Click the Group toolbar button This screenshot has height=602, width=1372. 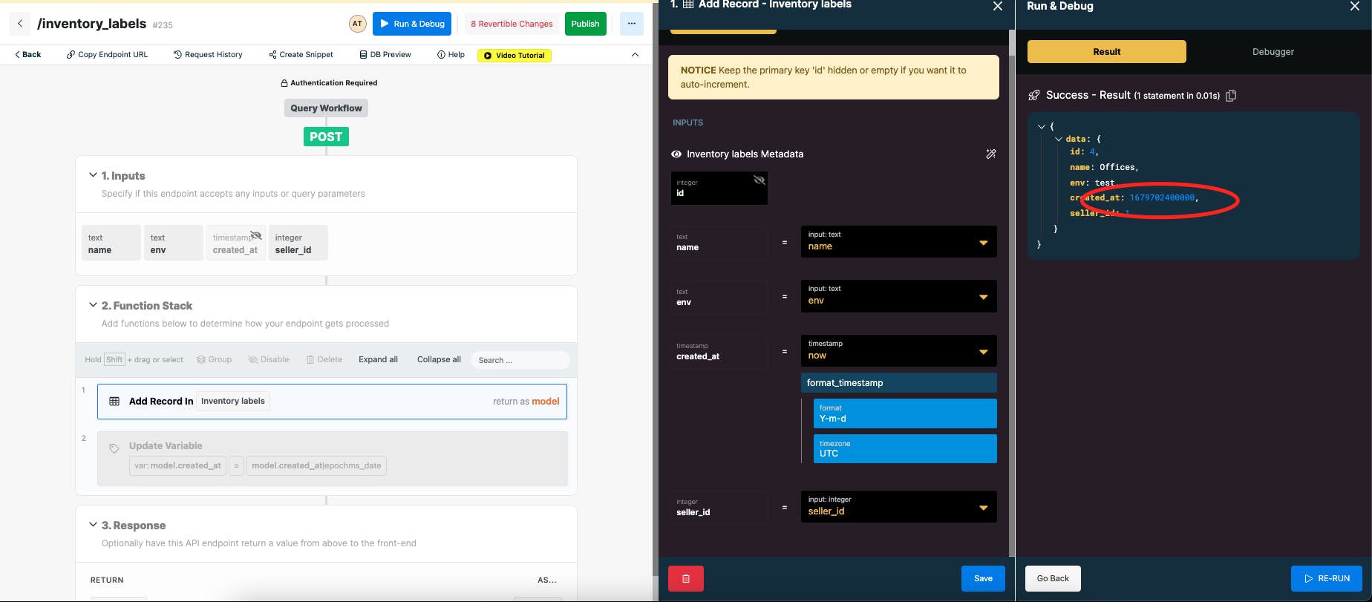coord(214,360)
